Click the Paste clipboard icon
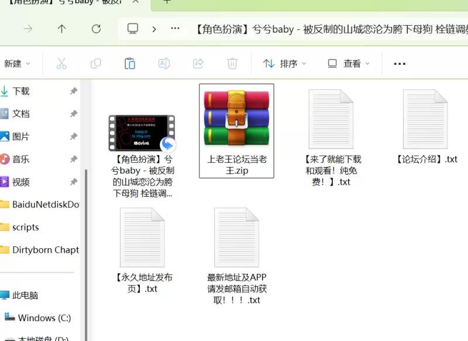This screenshot has height=341, width=468. (x=130, y=64)
